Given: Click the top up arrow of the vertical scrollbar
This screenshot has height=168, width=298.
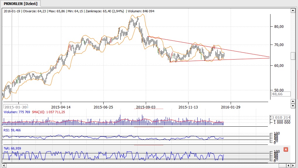Looking at the screenshot, I should point(292,11).
